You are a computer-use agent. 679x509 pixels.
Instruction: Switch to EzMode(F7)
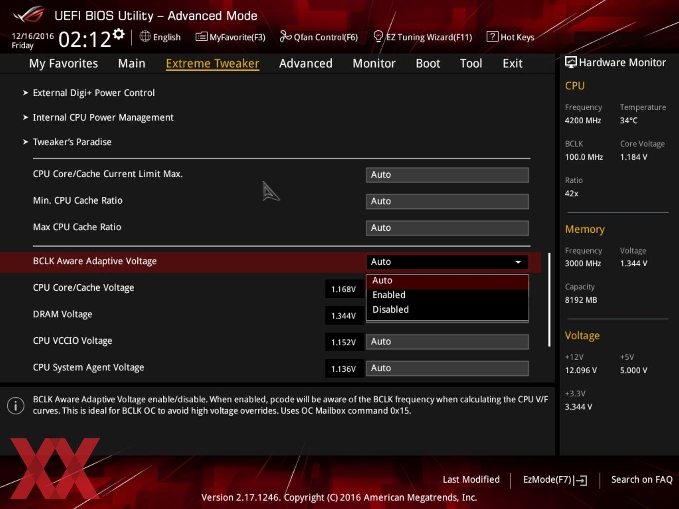click(x=555, y=480)
